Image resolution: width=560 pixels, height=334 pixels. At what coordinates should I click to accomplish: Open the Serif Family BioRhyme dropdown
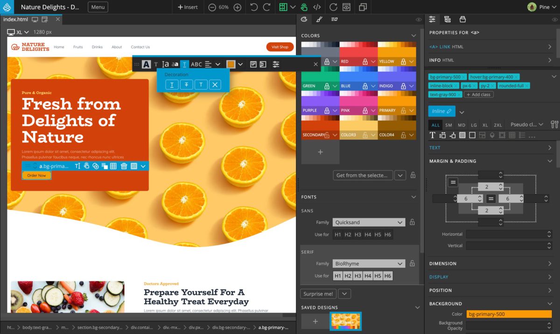369,264
